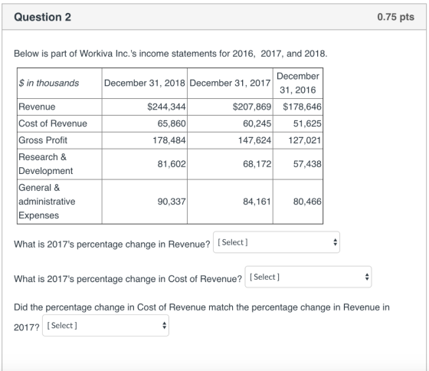Click the 'What is 2017's percentage change in Revenue?' text

[x=112, y=244]
